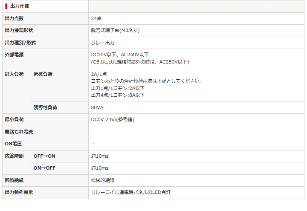The image size is (307, 211).
Task: Click the 出力仕様 section header
Action: pos(20,6)
